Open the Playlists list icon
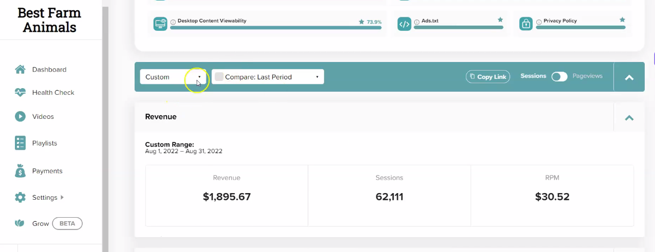655x252 pixels. 20,143
